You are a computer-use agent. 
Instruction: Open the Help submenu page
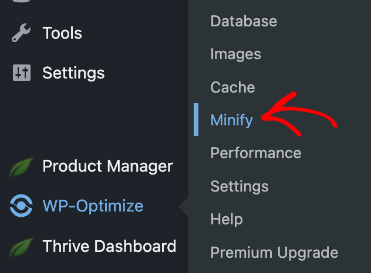point(227,219)
